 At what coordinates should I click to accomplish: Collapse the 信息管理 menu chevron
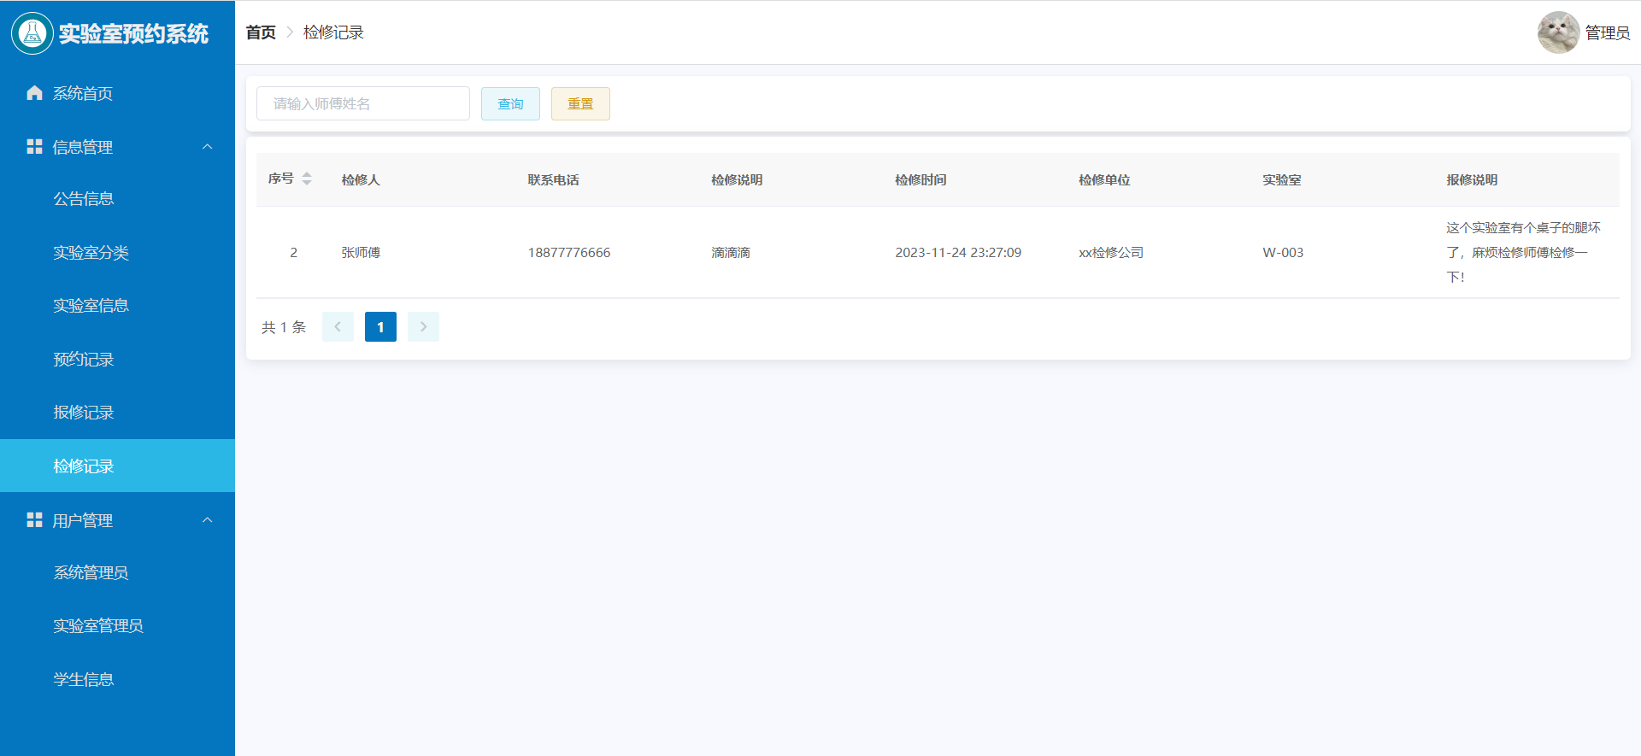pyautogui.click(x=207, y=147)
